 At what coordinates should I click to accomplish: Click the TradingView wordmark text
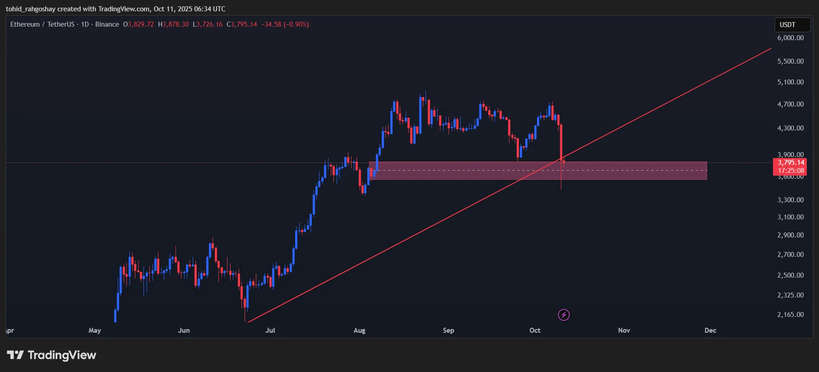(x=62, y=355)
